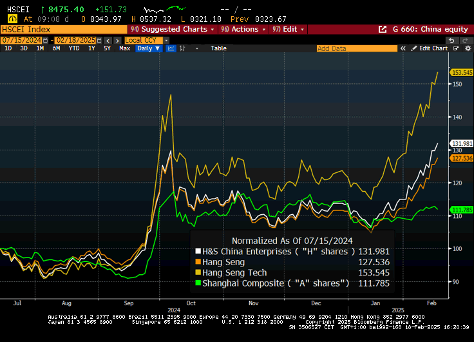Select the Max range tab
This screenshot has height=342, width=474.
(x=124, y=48)
